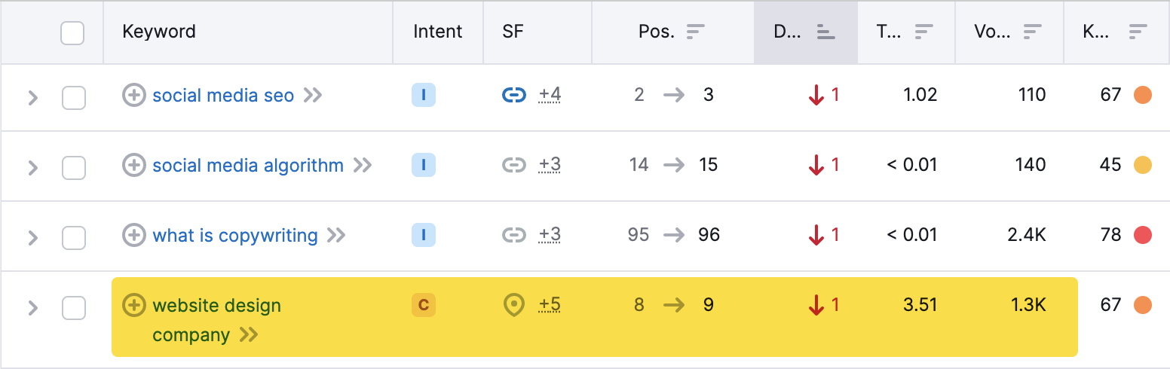
Task: Click the Intent column header
Action: (x=437, y=32)
